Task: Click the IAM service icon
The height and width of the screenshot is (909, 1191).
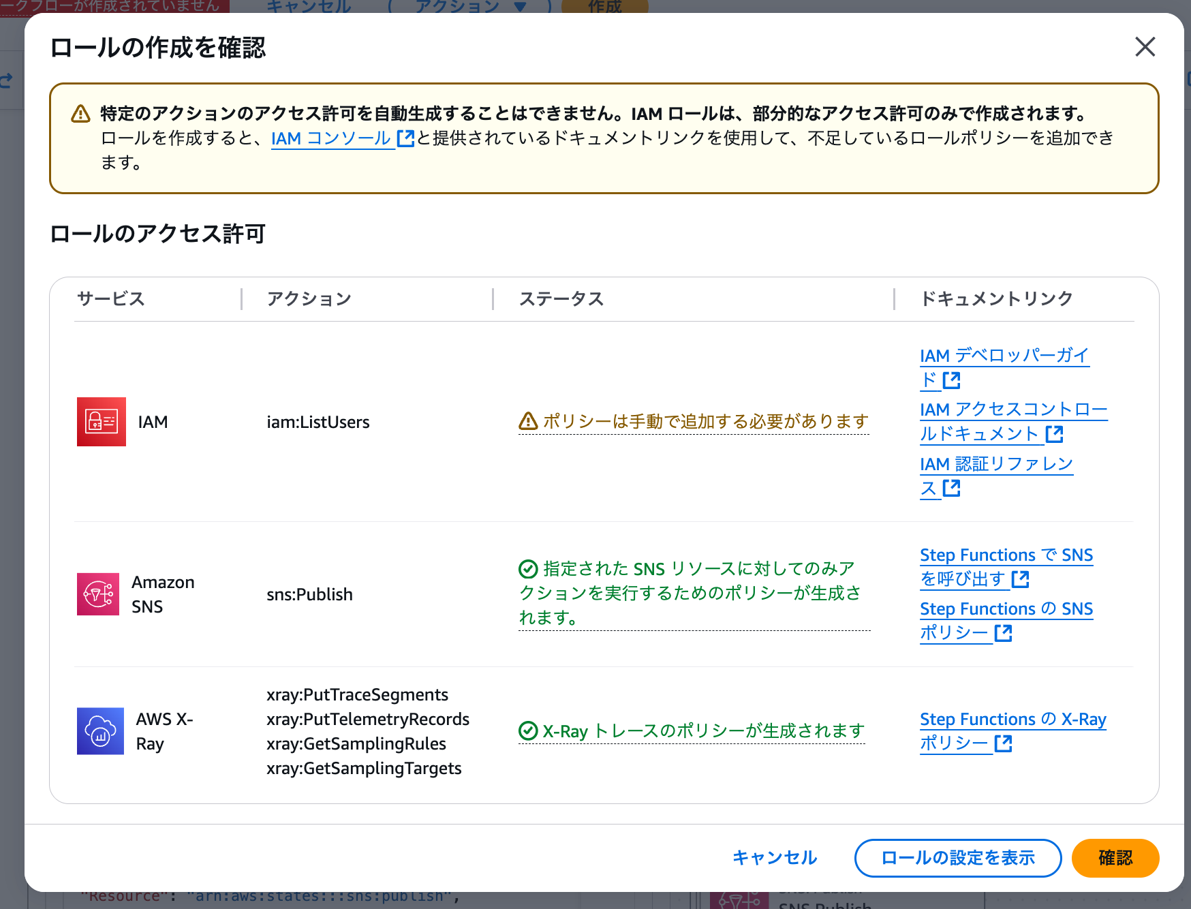Action: [102, 422]
